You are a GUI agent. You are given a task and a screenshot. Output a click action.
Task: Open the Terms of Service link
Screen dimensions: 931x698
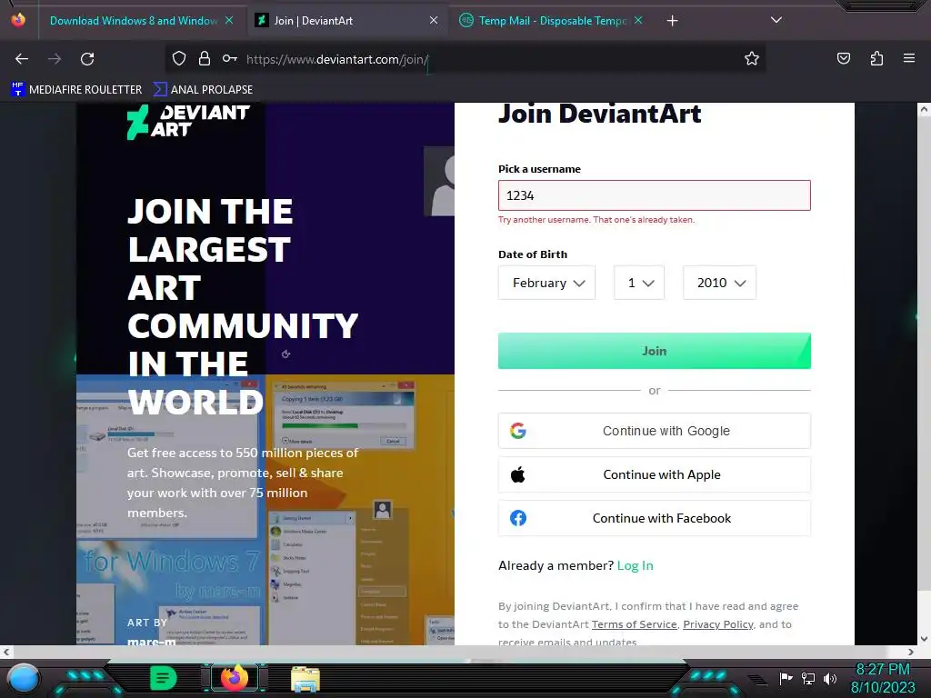[x=634, y=624]
